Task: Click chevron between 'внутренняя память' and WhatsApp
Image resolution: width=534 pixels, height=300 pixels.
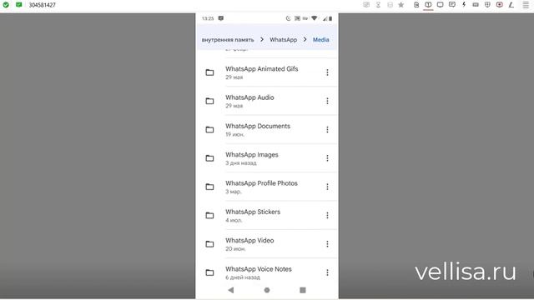Action: [262, 39]
